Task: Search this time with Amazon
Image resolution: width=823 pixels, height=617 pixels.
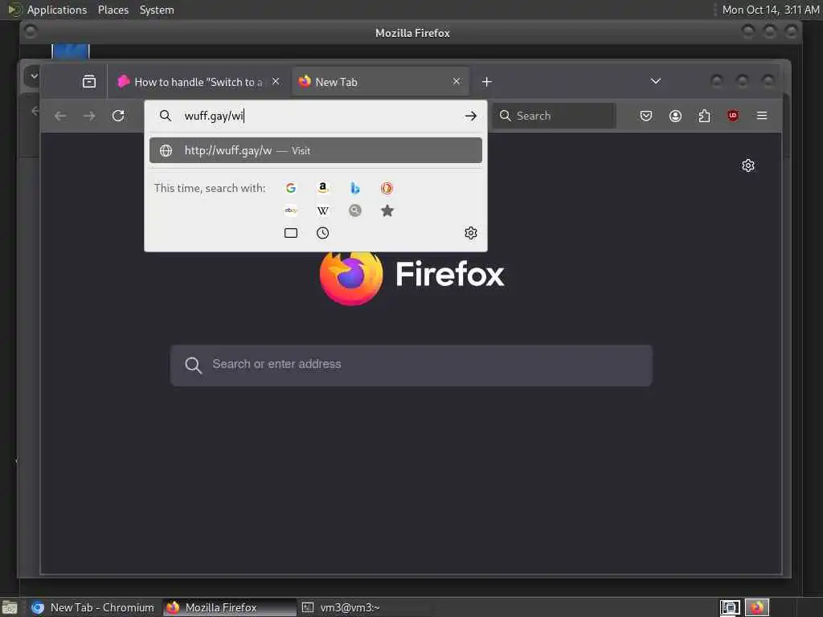Action: 323,188
